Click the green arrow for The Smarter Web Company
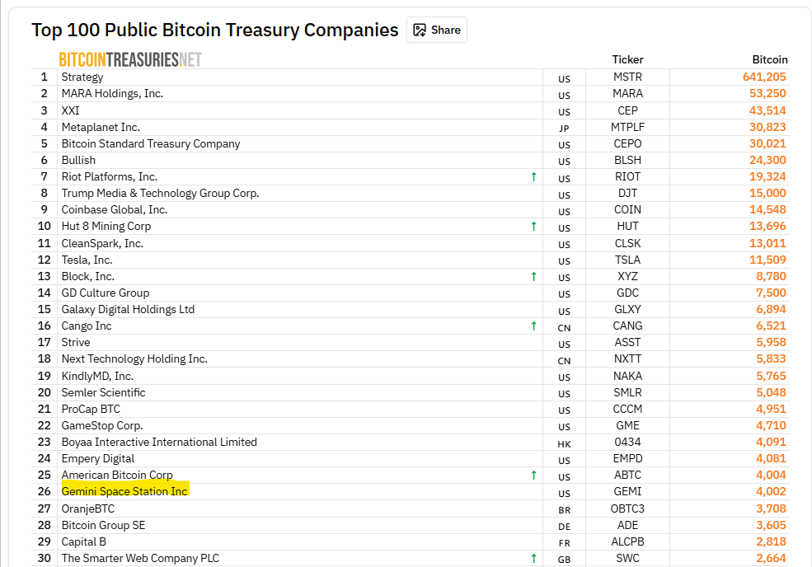The width and height of the screenshot is (812, 567). (533, 558)
